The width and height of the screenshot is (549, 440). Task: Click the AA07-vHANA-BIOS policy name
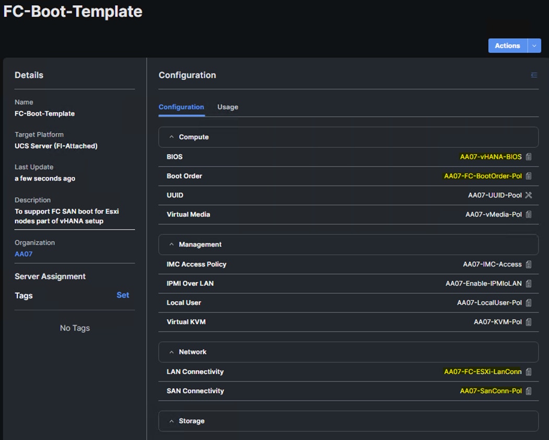coord(490,157)
